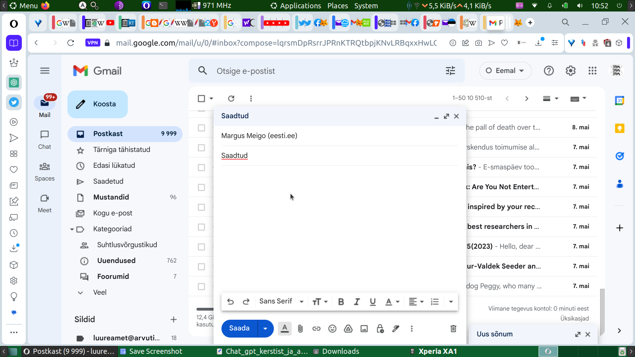635x357 pixels.
Task: Open the Postkast inbox folder
Action: click(125, 134)
